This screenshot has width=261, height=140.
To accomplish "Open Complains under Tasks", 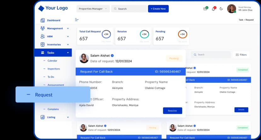I will (x=53, y=109).
